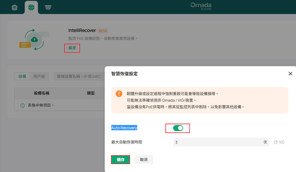Click the BETA badge next to IntelliRecover
The height and width of the screenshot is (172, 296).
point(103,31)
